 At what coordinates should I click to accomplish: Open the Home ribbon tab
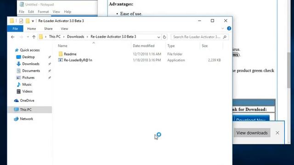pyautogui.click(x=32, y=28)
